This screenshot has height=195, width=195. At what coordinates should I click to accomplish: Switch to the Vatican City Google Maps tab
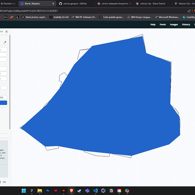pos(185,4)
